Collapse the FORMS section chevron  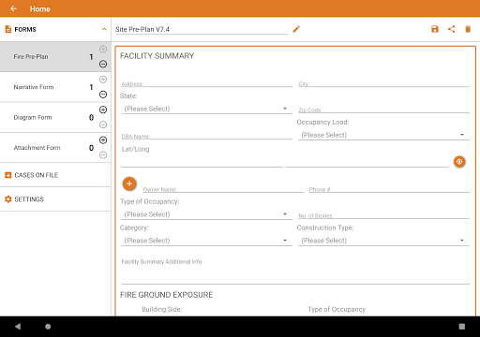[x=104, y=29]
